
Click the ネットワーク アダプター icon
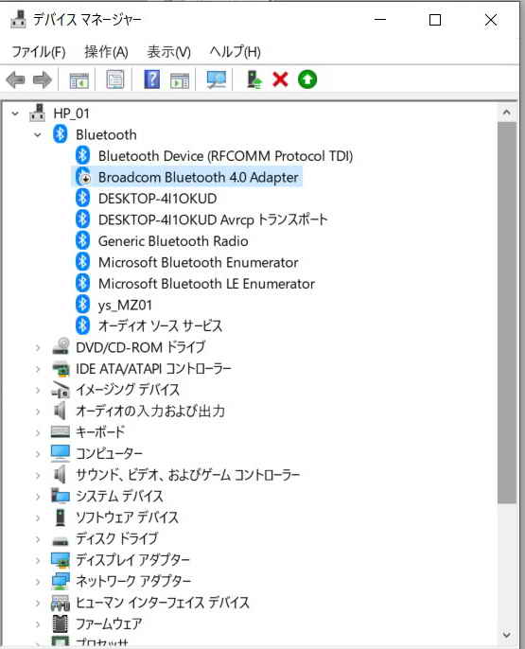tap(61, 581)
